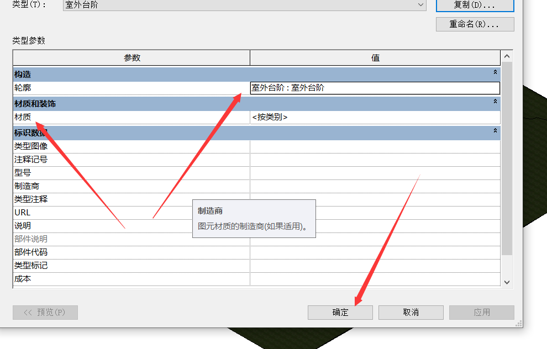Collapse the 构造 parameter group

click(495, 72)
